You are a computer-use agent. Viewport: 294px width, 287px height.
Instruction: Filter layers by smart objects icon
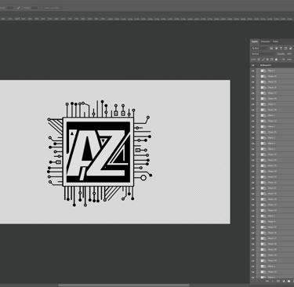(291, 49)
